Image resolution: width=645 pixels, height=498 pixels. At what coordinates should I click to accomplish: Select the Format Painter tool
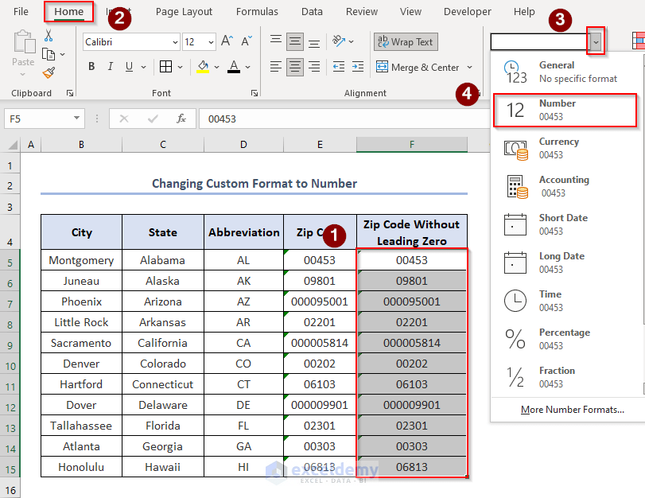(47, 72)
